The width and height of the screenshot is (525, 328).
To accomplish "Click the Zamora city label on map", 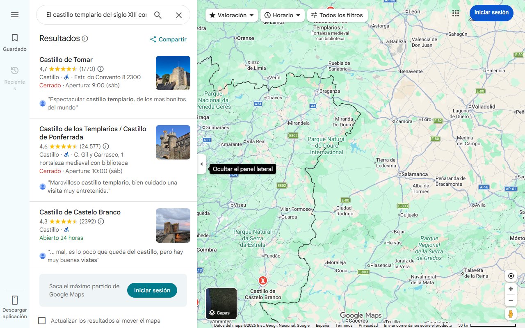I will (404, 121).
